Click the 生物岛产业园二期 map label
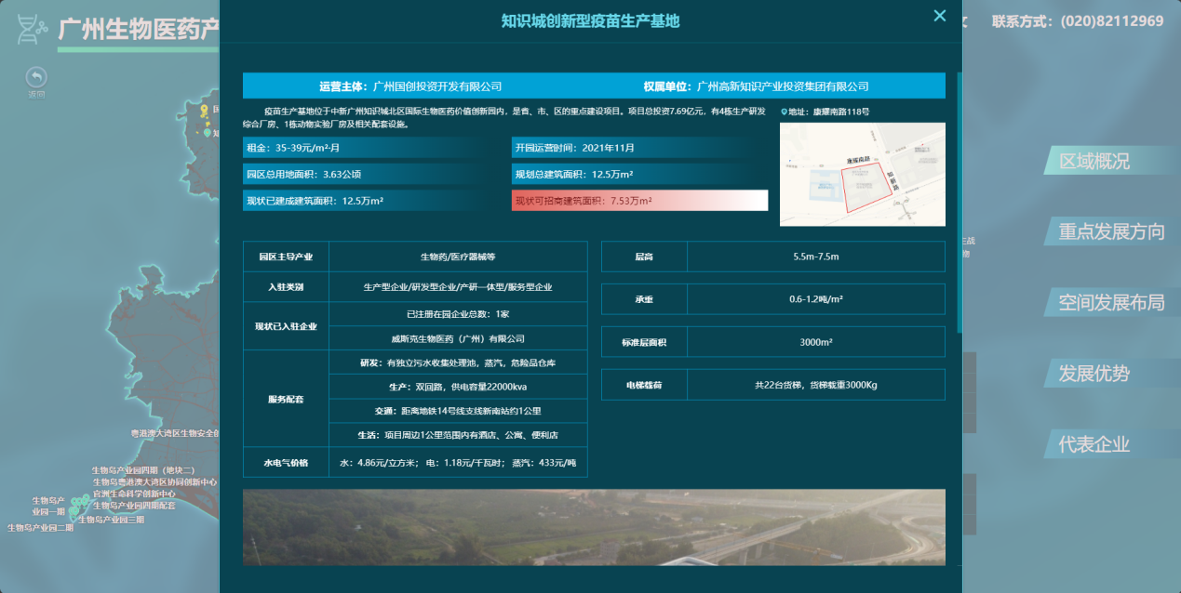Viewport: 1181px width, 593px height. tap(40, 528)
